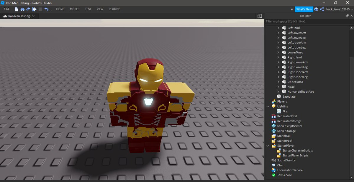This screenshot has width=354, height=182.
Task: Click the What's New button
Action: tap(304, 9)
